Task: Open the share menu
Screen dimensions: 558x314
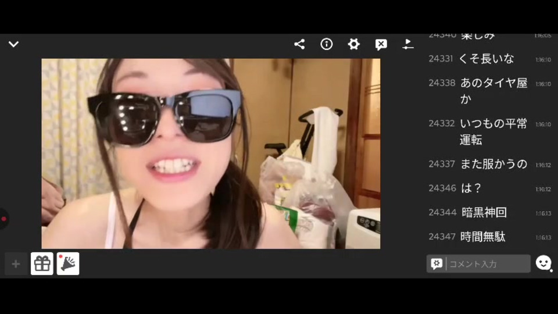Action: (299, 44)
